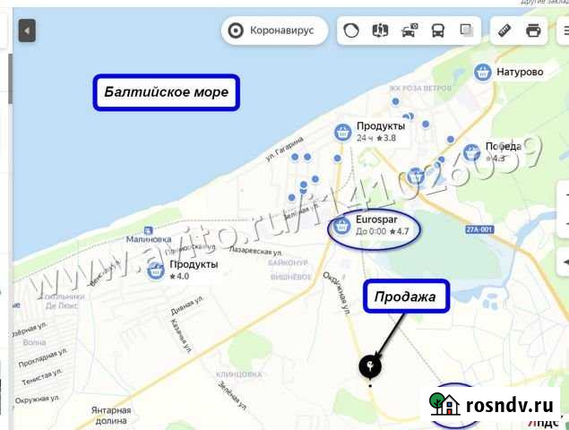Show road events car-camera icon
The width and height of the screenshot is (569, 430).
(x=410, y=30)
